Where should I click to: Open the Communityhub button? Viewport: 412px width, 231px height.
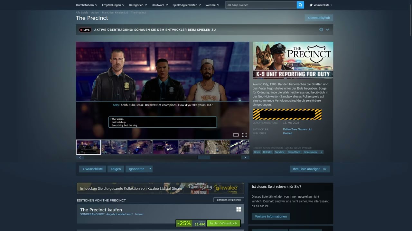pos(319,18)
